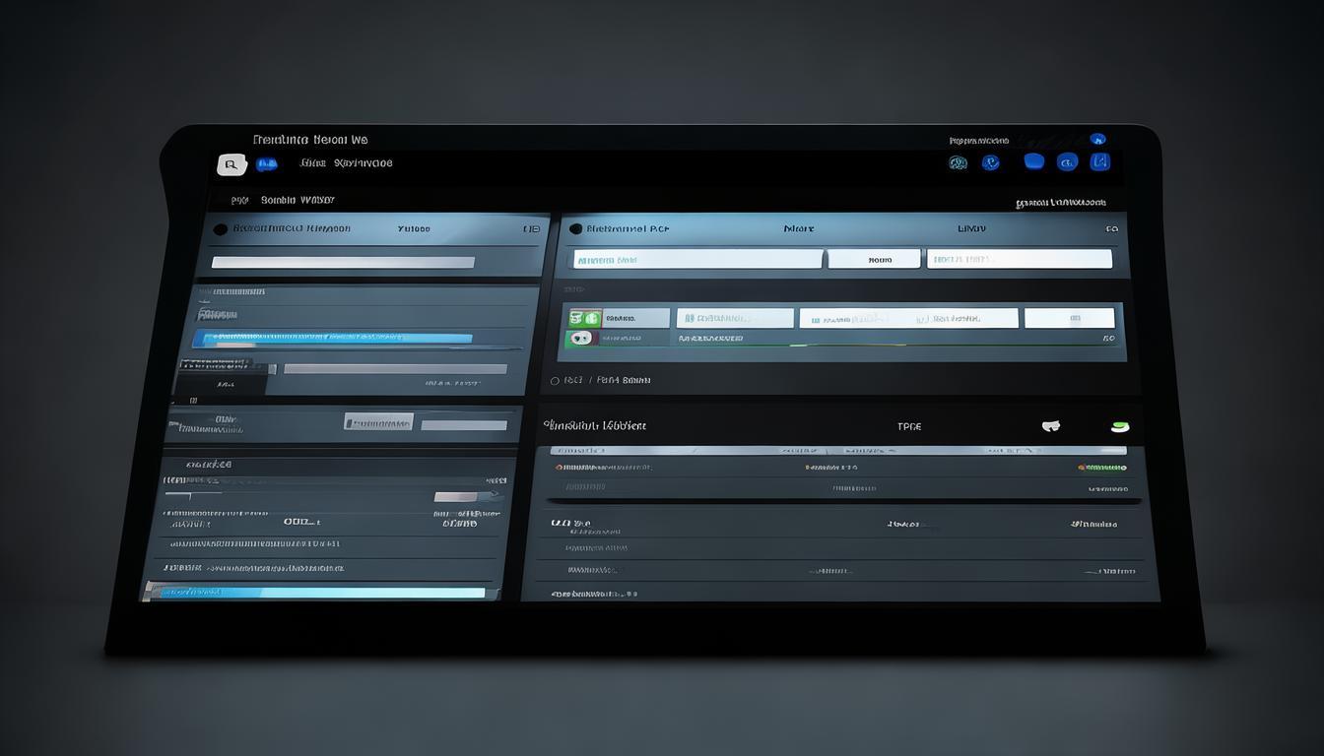Click the rightmost blue square header icon

[x=1100, y=161]
